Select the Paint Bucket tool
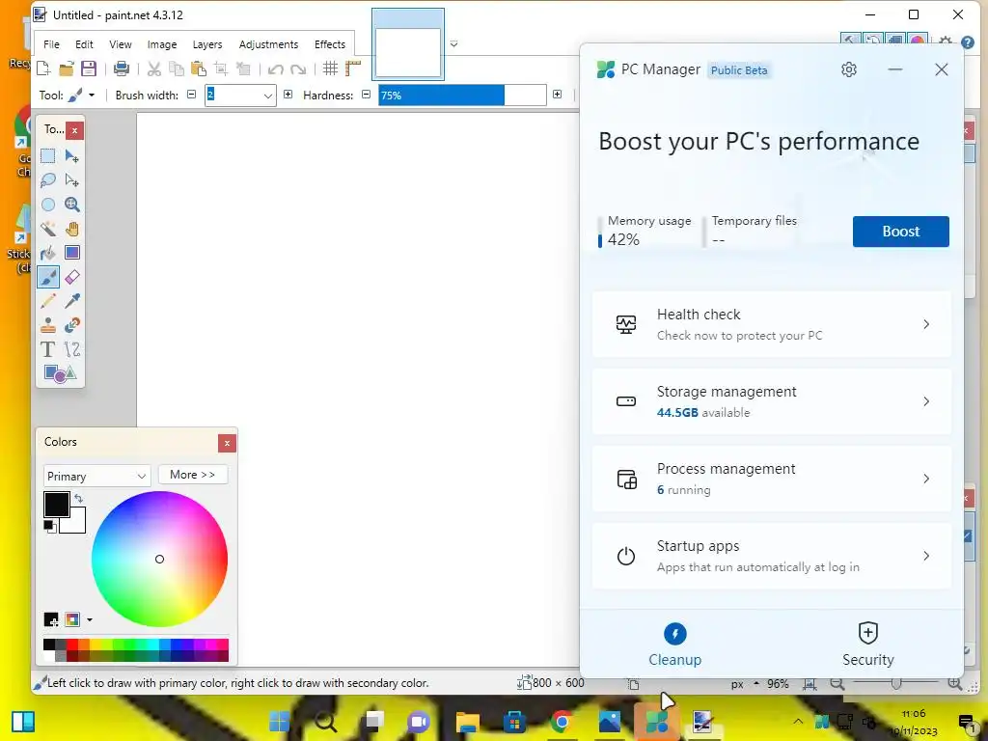 coord(48,253)
